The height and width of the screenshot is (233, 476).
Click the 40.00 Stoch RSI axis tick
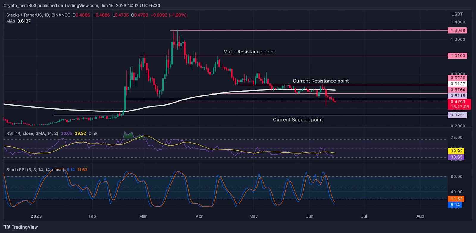(456, 192)
